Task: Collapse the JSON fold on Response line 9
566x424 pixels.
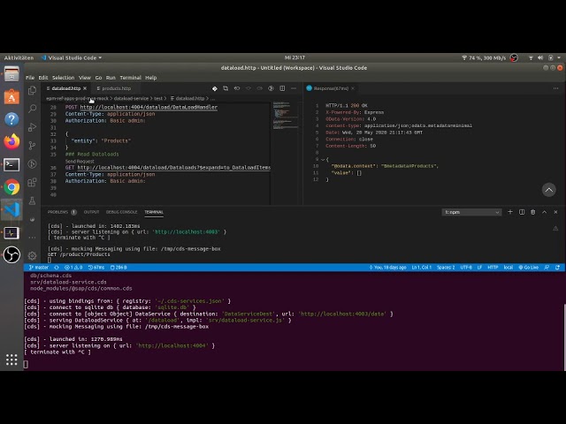Action: point(322,159)
